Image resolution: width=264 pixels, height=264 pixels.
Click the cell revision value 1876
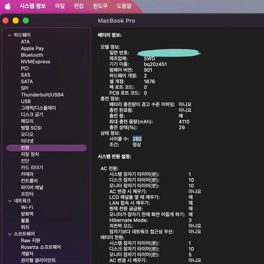click(x=149, y=82)
